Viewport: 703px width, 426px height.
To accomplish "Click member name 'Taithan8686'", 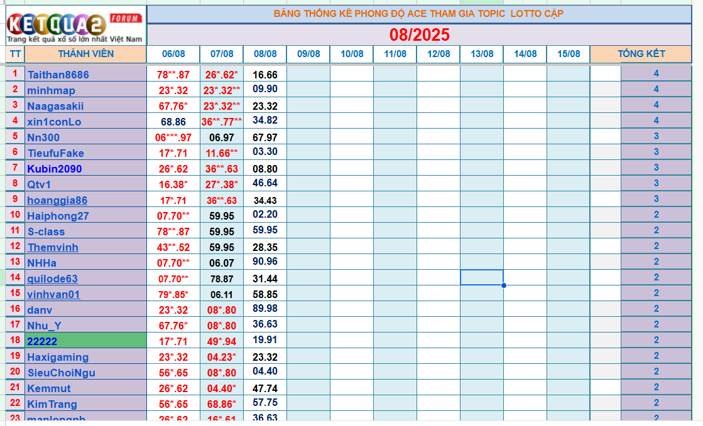I will (58, 75).
